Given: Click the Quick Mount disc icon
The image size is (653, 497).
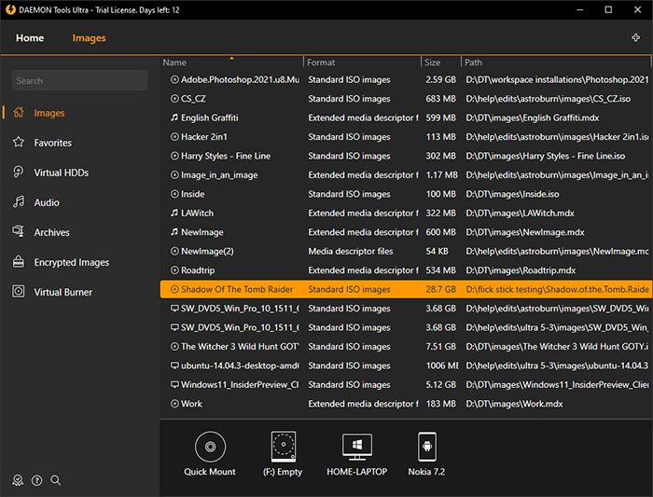Looking at the screenshot, I should tap(210, 447).
